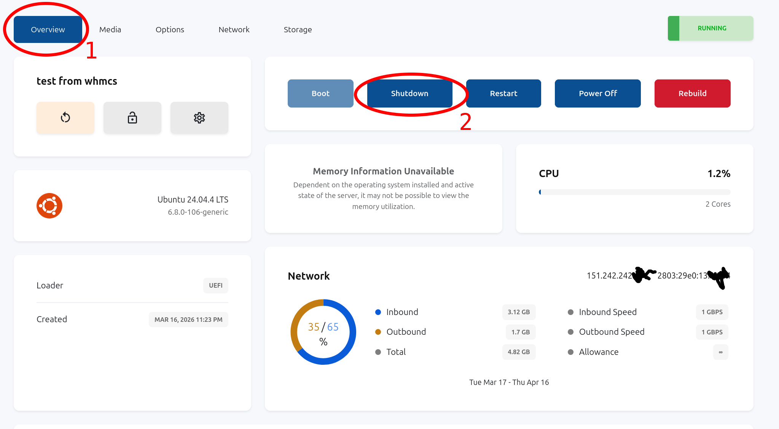779x429 pixels.
Task: Click the Ubuntu logo icon
Action: [x=49, y=206]
